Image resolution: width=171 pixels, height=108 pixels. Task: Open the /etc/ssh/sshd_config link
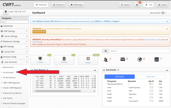coord(152,40)
